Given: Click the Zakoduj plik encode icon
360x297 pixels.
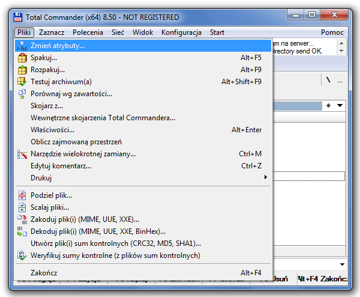Looking at the screenshot, I should [x=22, y=219].
